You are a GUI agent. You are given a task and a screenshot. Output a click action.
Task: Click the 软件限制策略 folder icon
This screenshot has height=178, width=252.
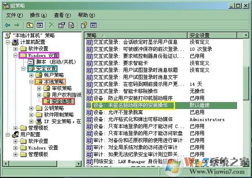pos(39,114)
